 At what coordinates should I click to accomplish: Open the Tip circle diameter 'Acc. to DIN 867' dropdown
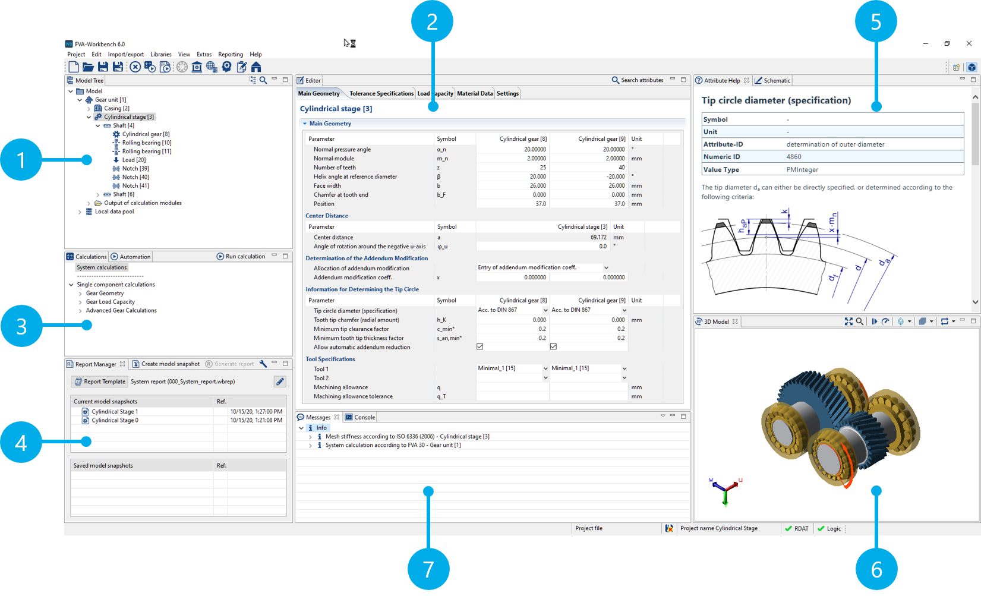pos(544,310)
